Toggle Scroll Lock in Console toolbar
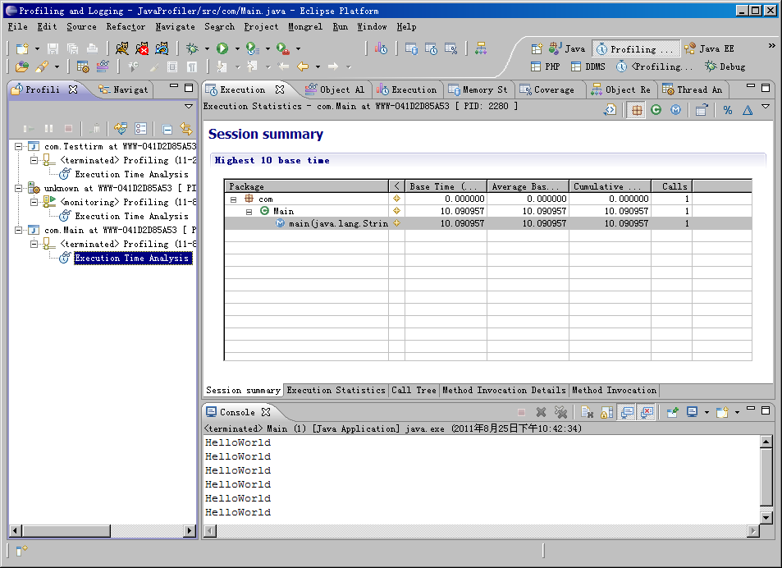The width and height of the screenshot is (782, 568). tap(606, 412)
